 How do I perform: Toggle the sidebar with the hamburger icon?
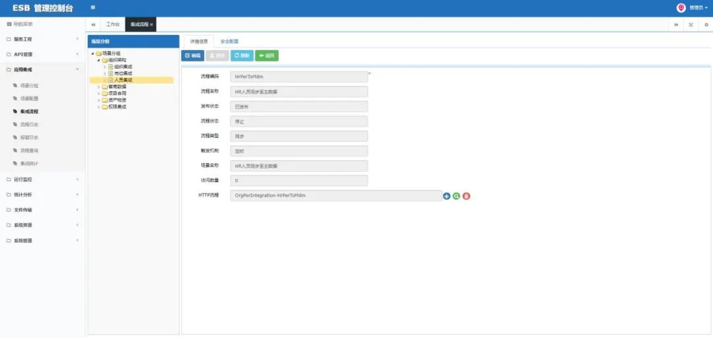(x=93, y=8)
